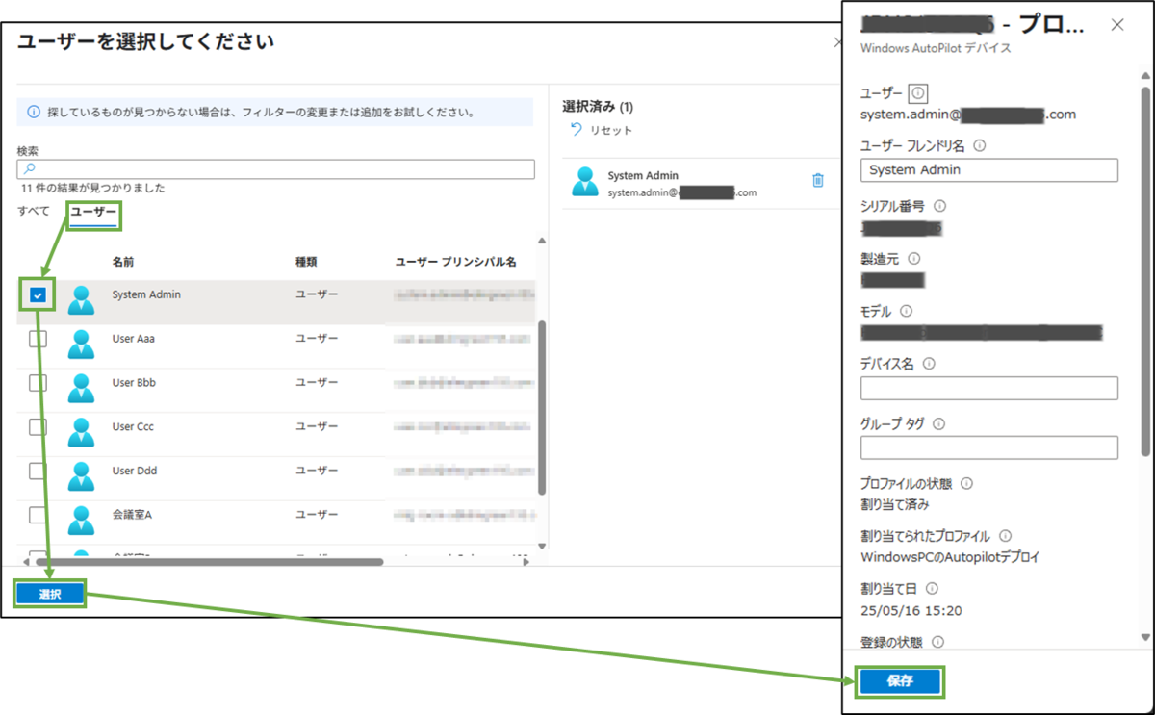Click the 25/05/16 15:20 assignment date

point(911,610)
